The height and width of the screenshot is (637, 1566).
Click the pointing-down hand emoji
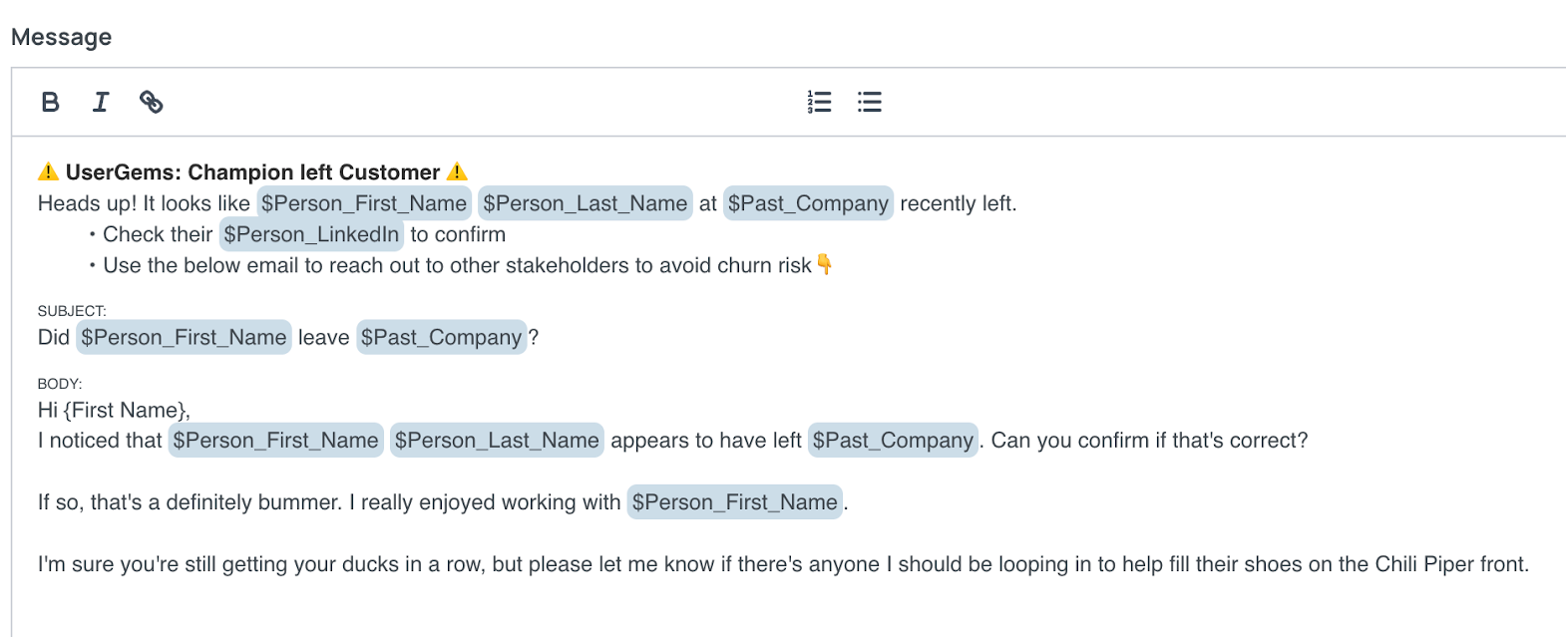tap(825, 264)
